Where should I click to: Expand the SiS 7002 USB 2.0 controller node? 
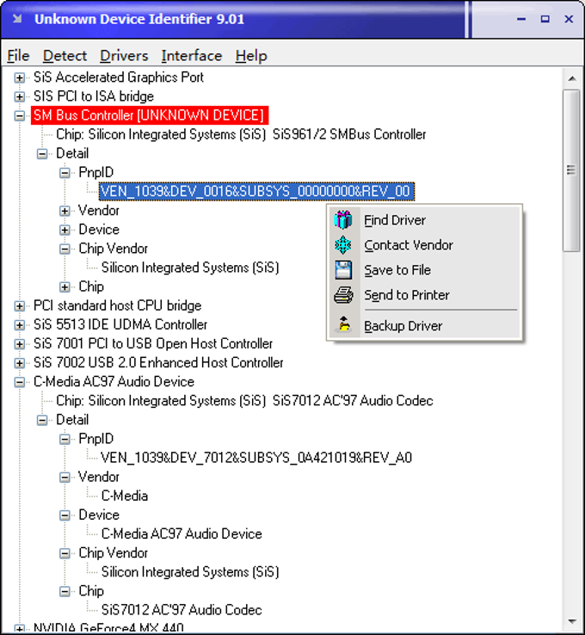pos(20,362)
